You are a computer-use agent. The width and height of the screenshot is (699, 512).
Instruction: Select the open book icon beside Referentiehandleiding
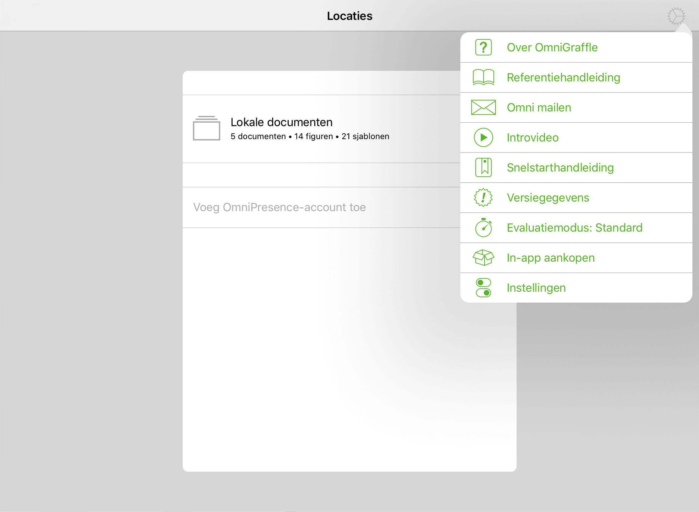483,77
